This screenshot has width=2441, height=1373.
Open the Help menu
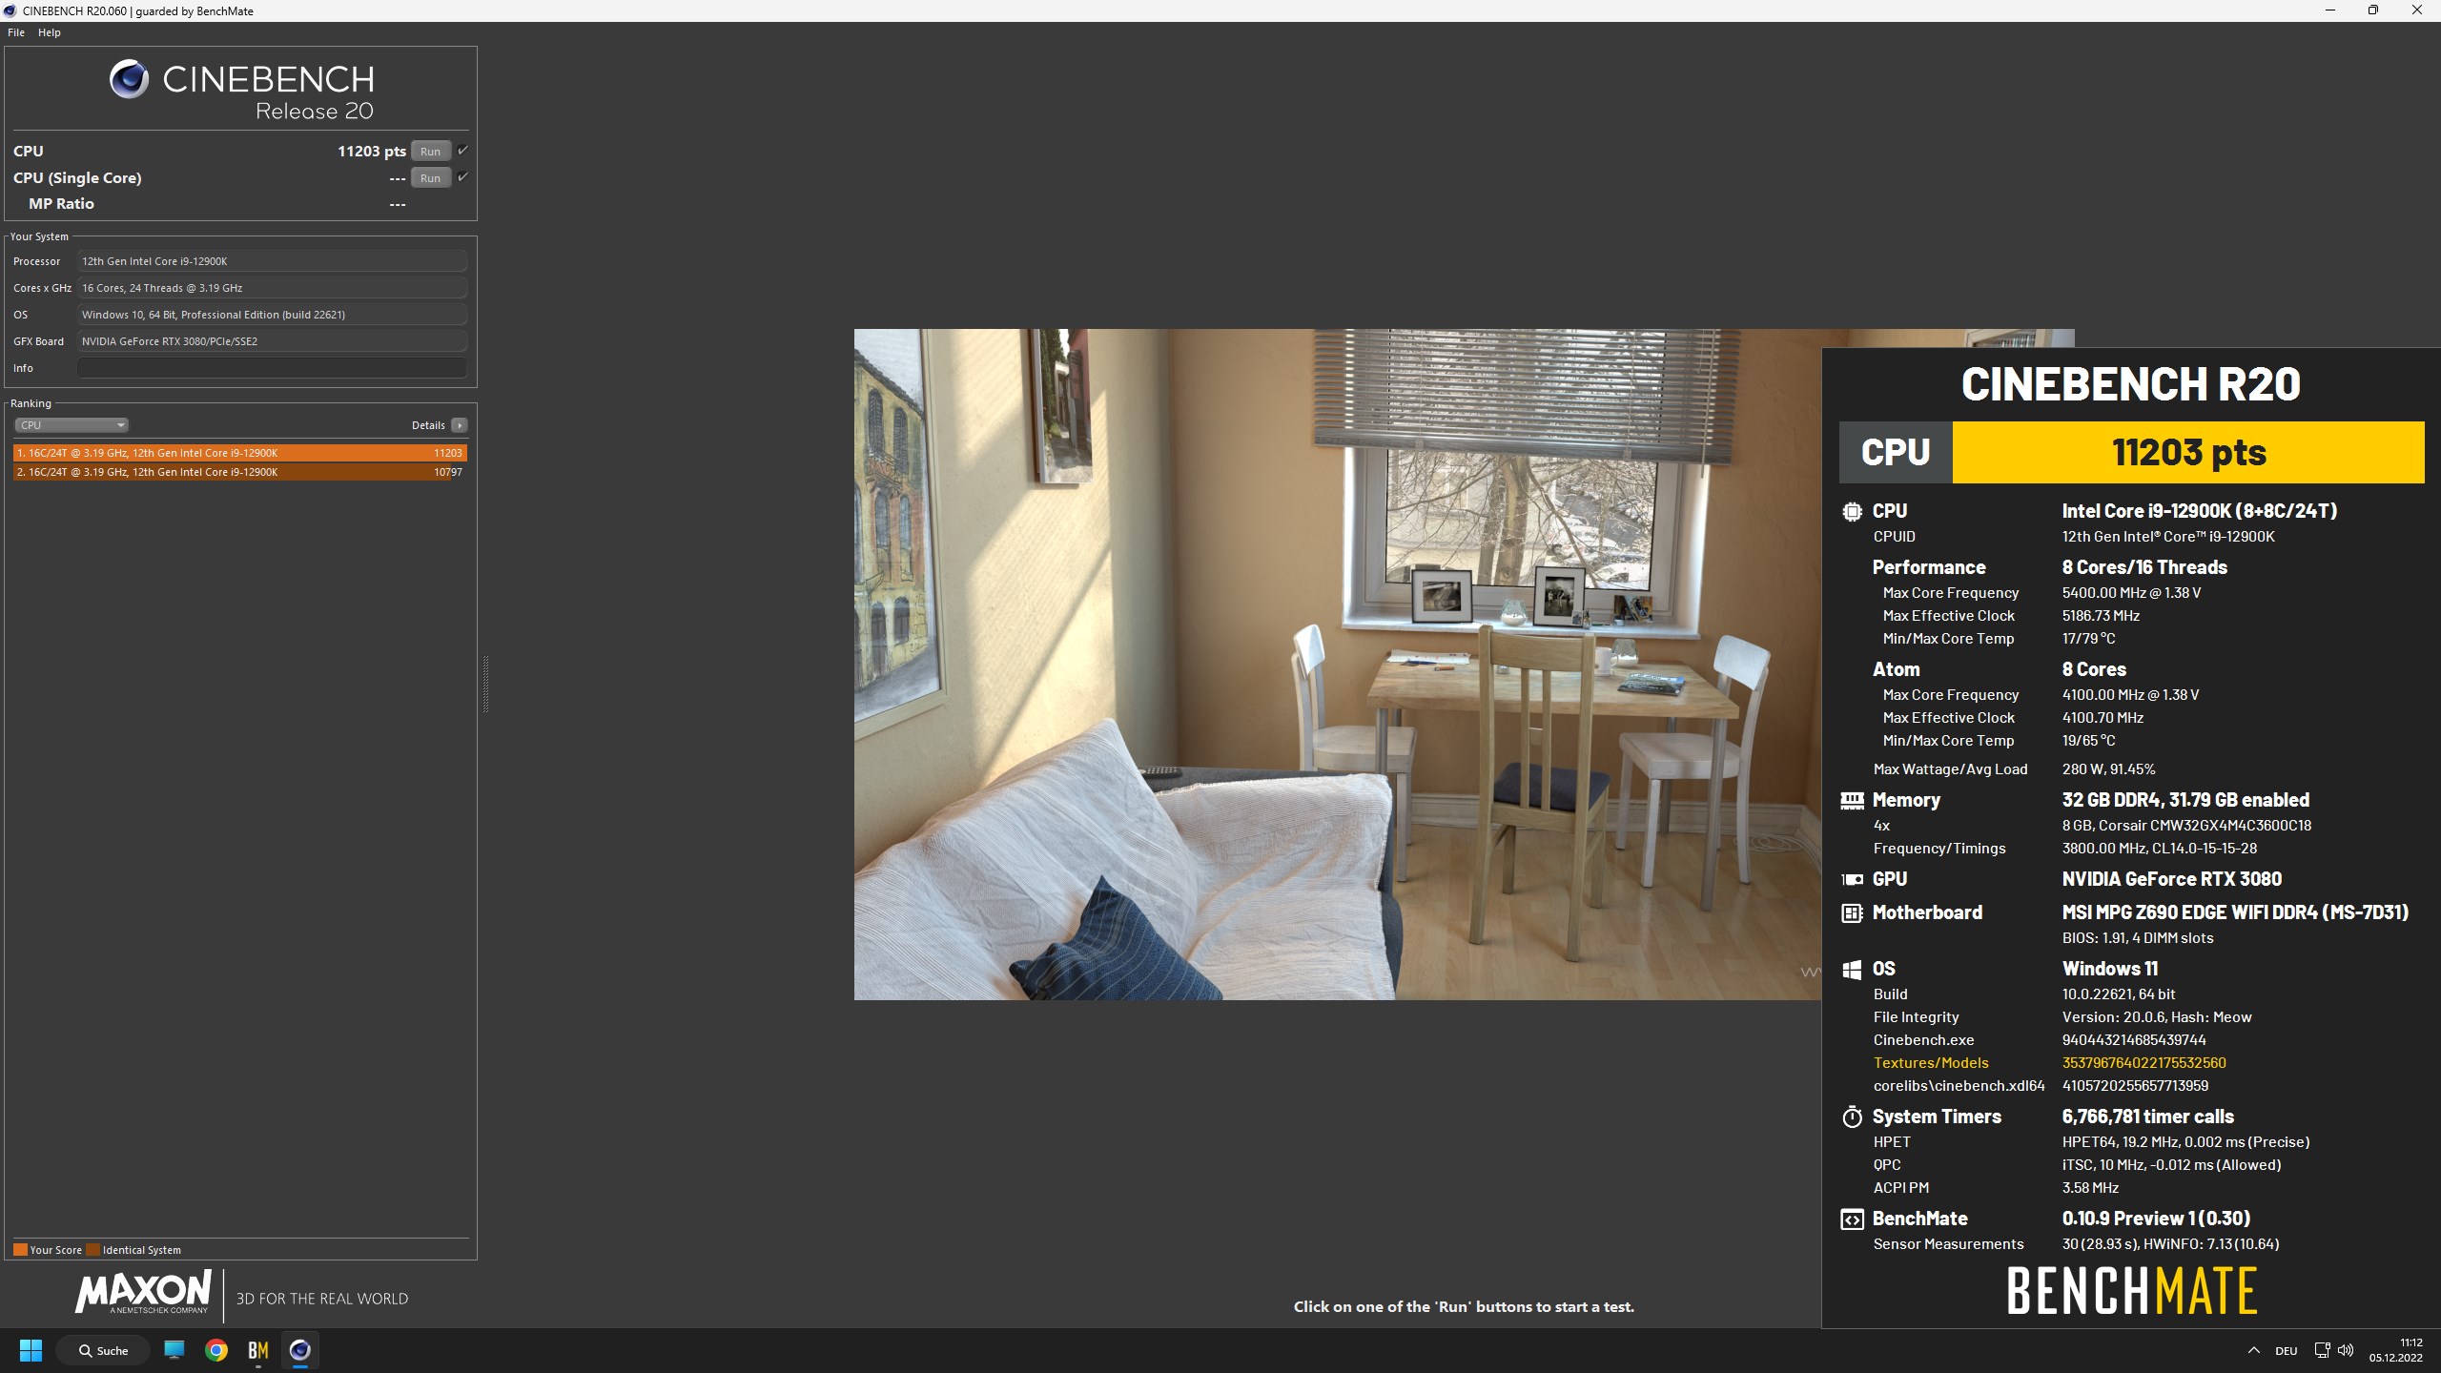pos(50,32)
